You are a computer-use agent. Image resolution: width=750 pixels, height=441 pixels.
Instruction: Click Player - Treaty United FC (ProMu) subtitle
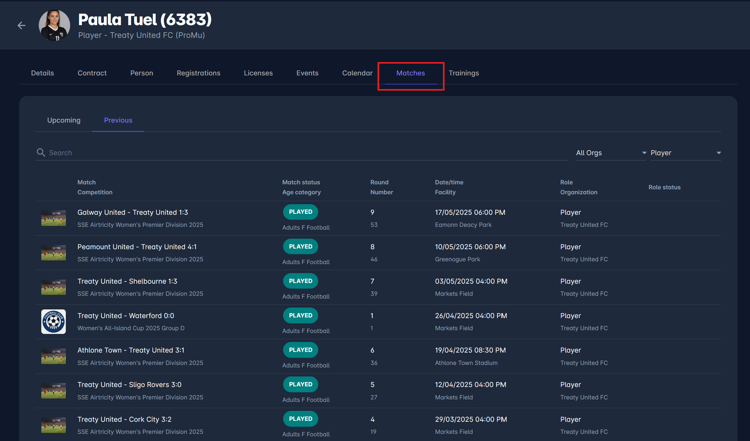pyautogui.click(x=142, y=35)
